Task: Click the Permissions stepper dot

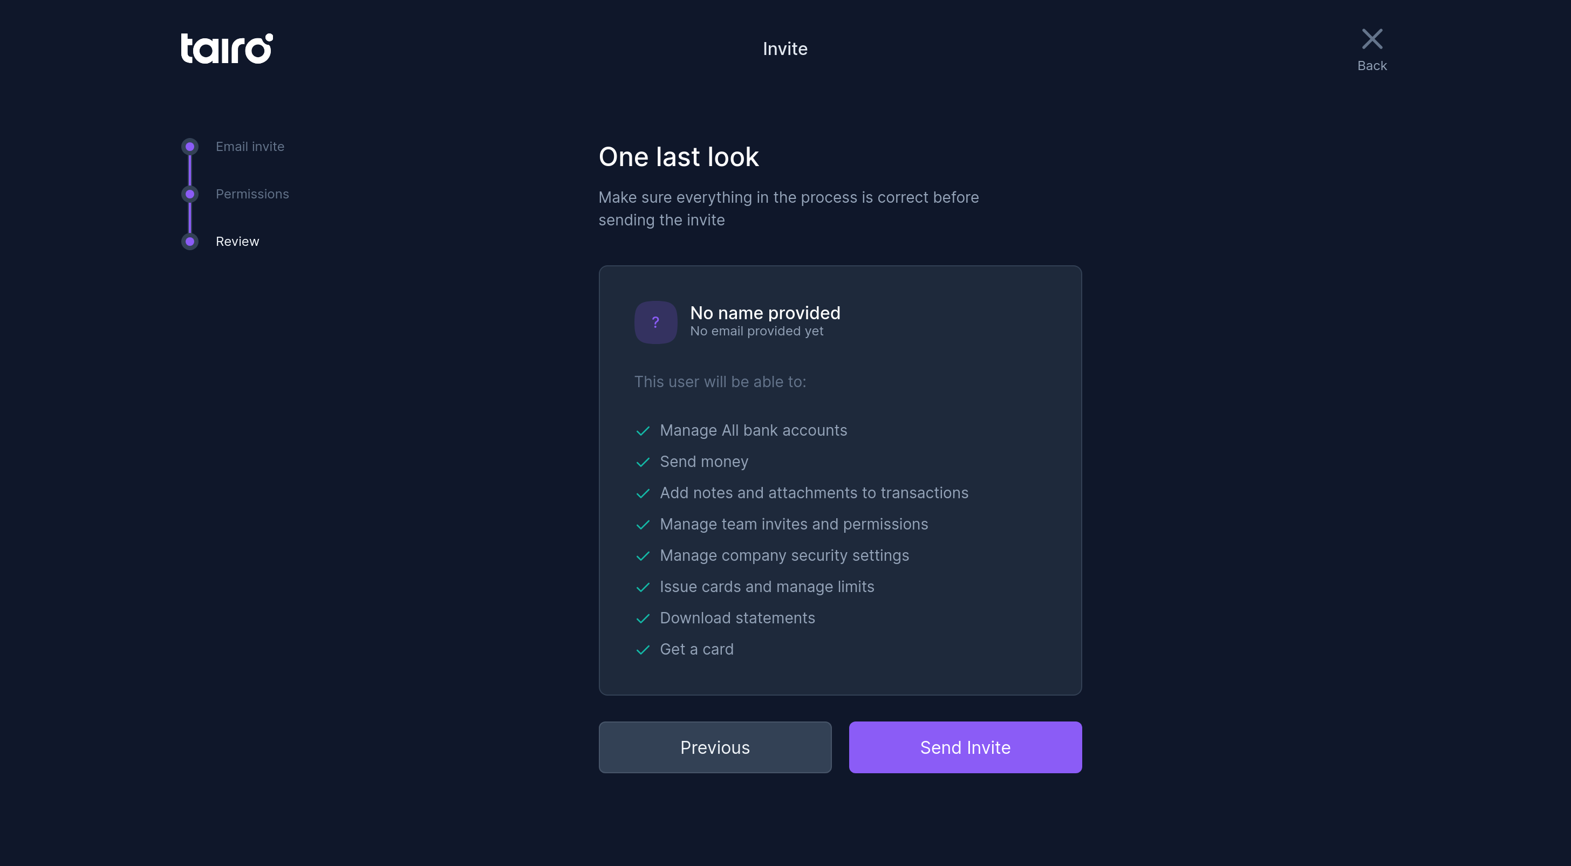Action: click(x=190, y=194)
